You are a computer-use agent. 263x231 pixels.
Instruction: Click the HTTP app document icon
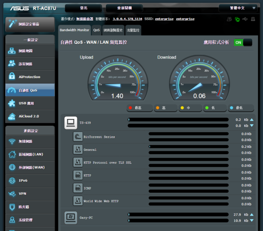click(78, 175)
